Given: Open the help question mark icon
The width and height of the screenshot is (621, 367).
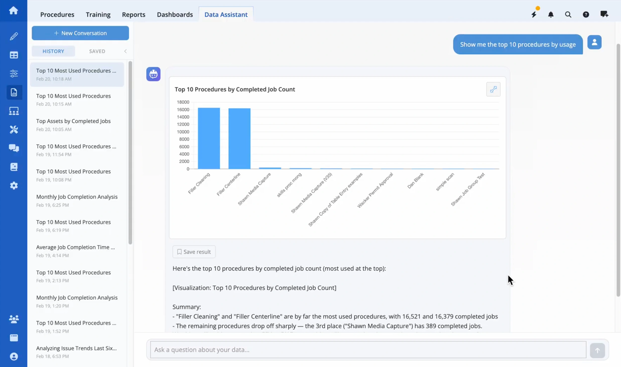Looking at the screenshot, I should [x=586, y=14].
